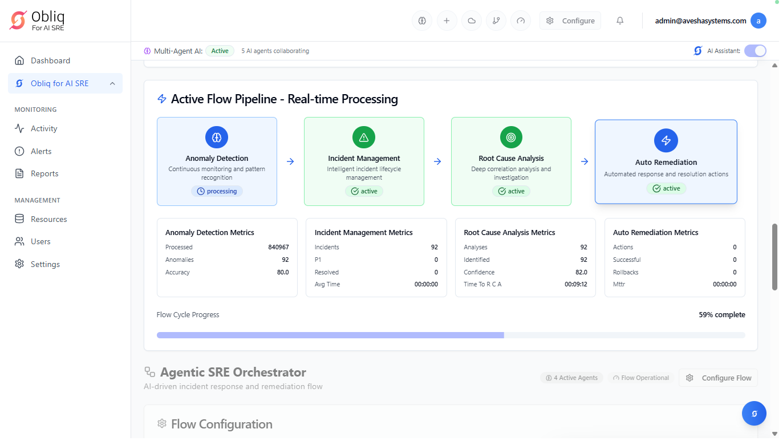Click the Settings gear icon in the sidebar
Screen dimensions: 783x445
pos(19,264)
